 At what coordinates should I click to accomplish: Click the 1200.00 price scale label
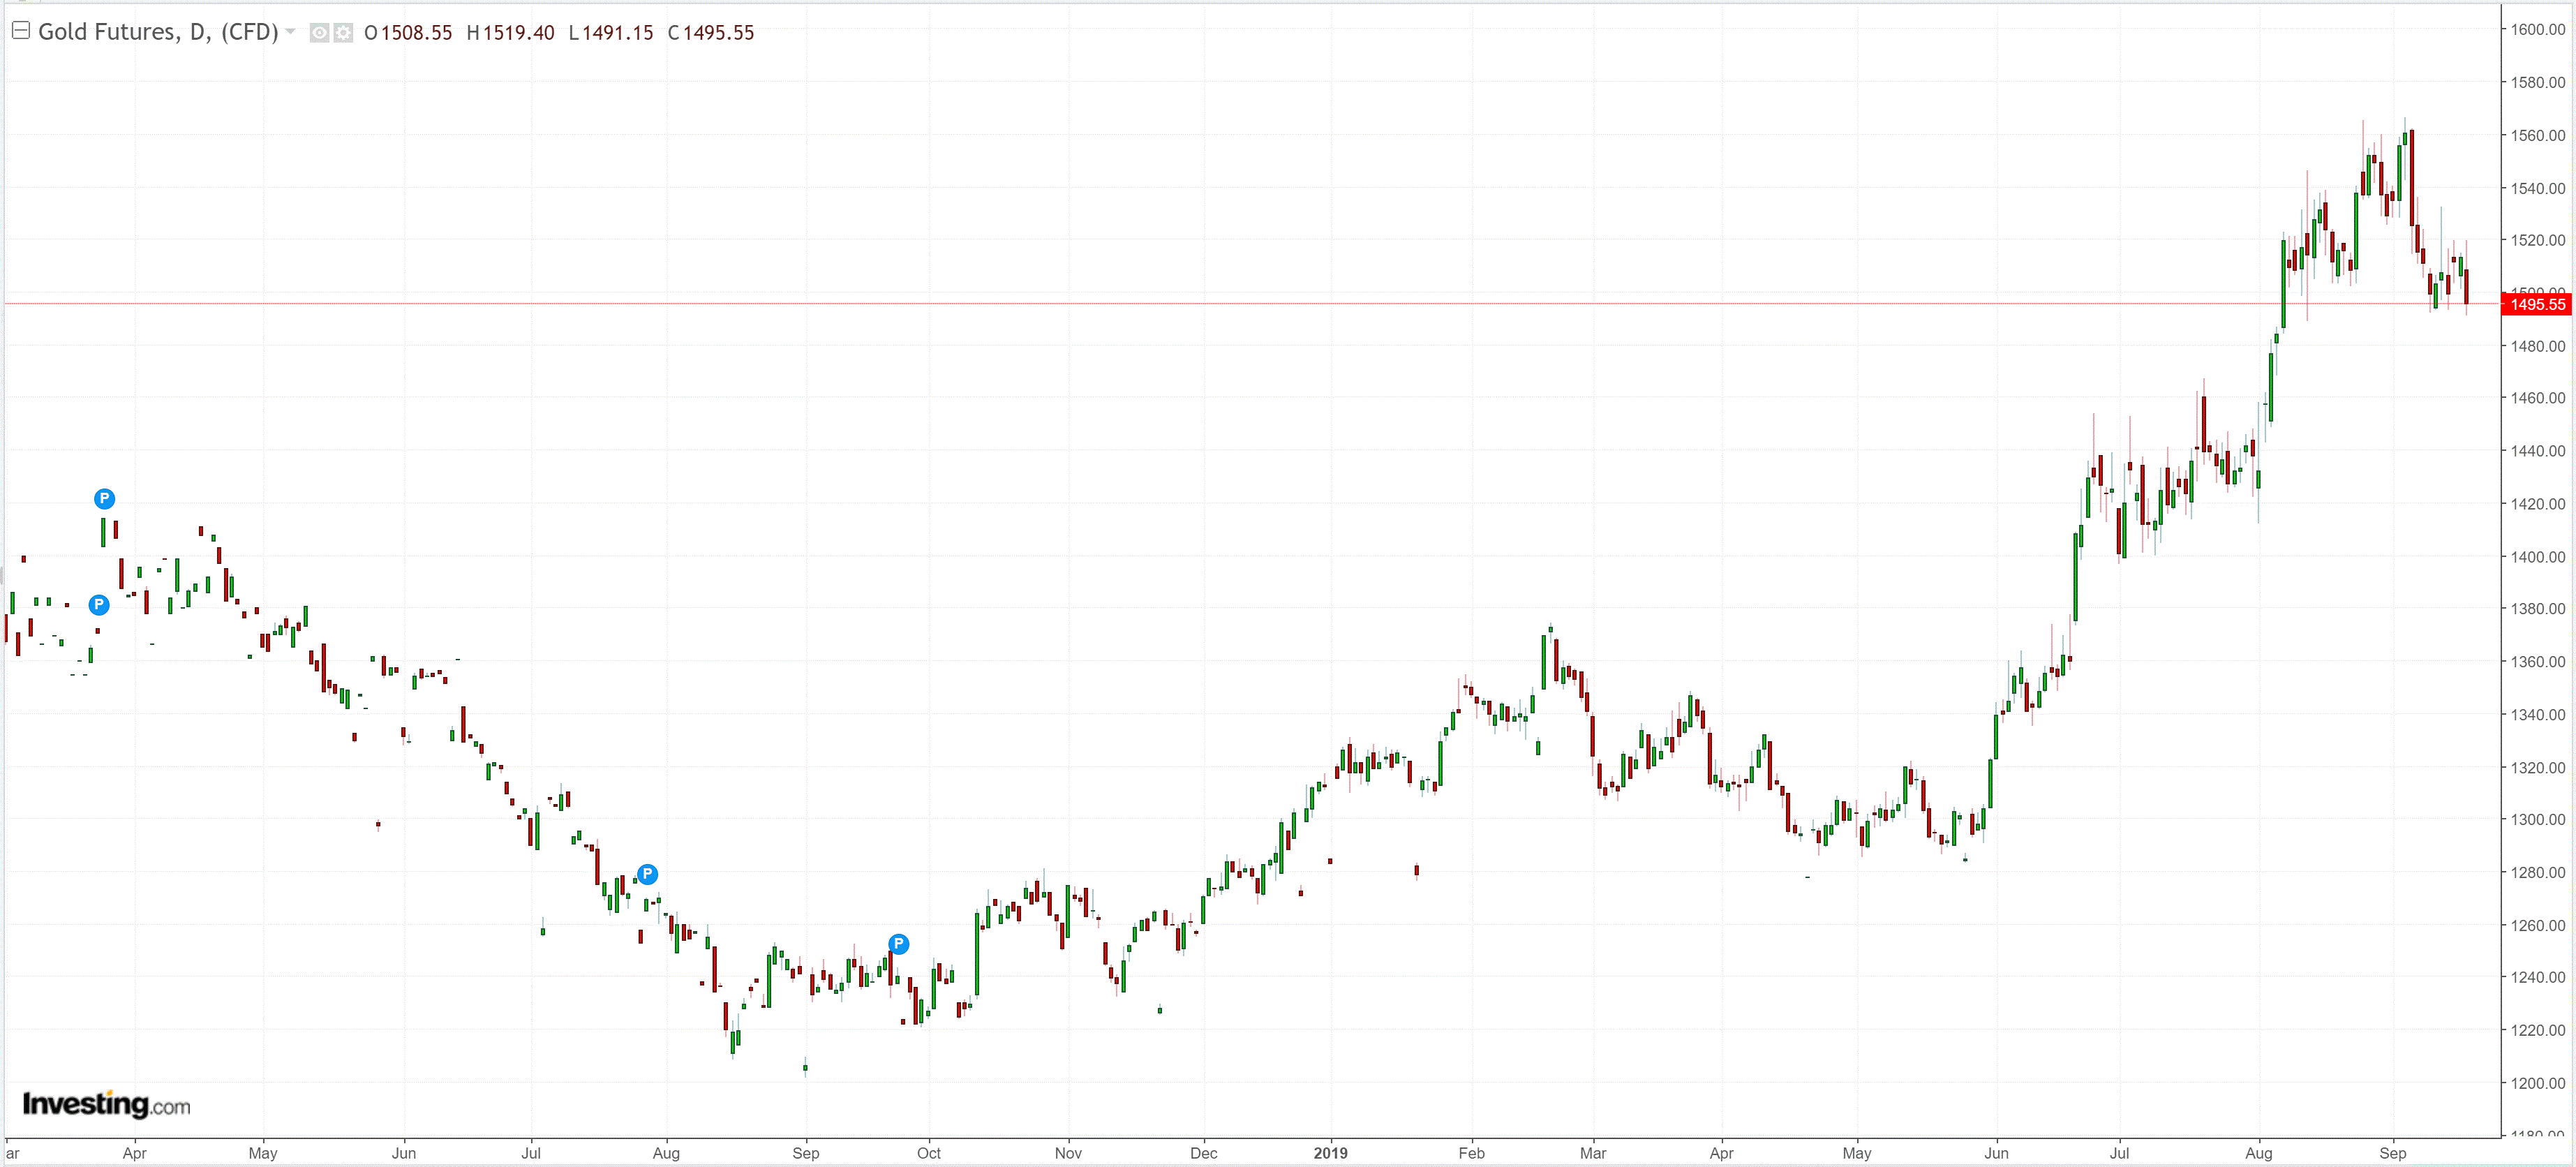tap(2537, 1083)
